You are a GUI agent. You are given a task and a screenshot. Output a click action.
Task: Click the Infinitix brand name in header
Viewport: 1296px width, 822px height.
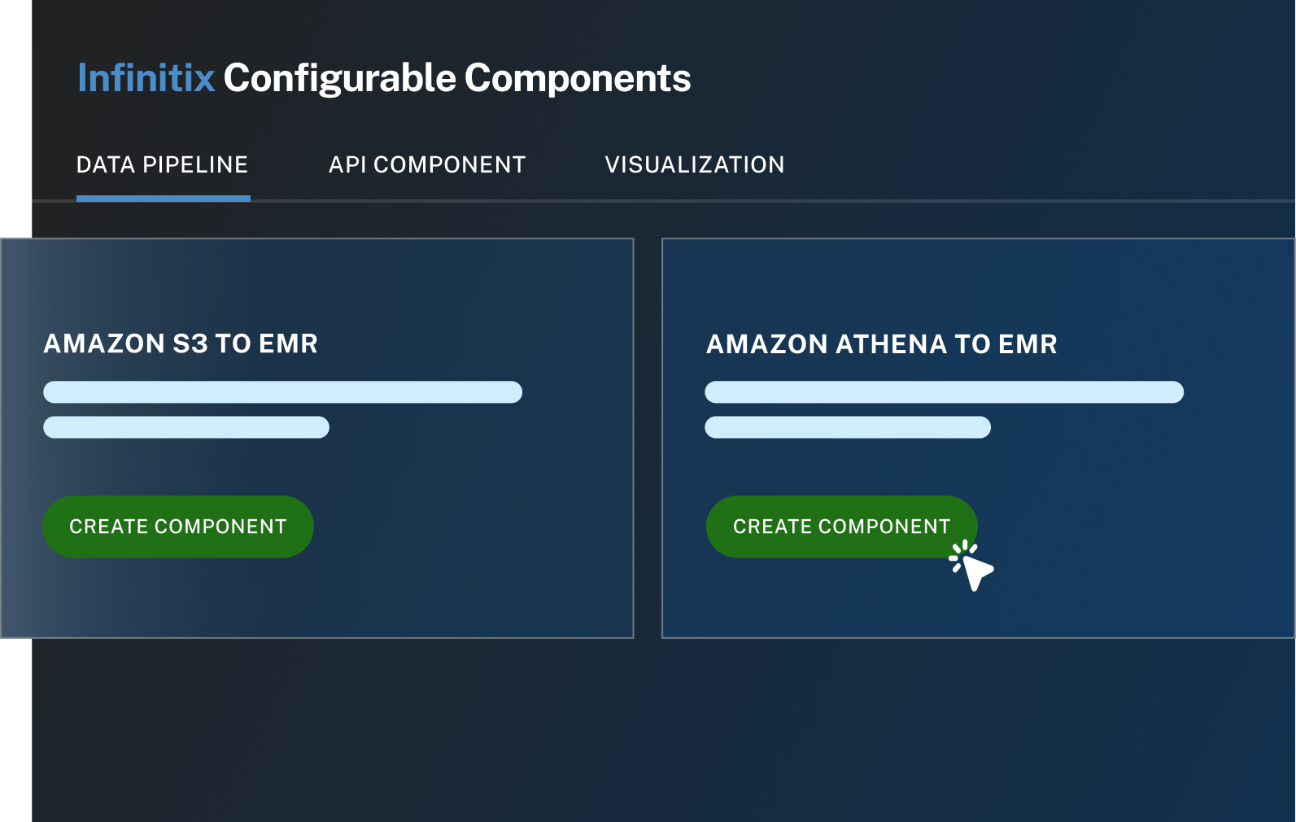(146, 78)
